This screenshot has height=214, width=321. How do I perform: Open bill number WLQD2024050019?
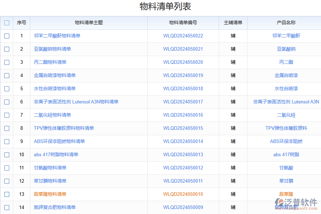183,76
